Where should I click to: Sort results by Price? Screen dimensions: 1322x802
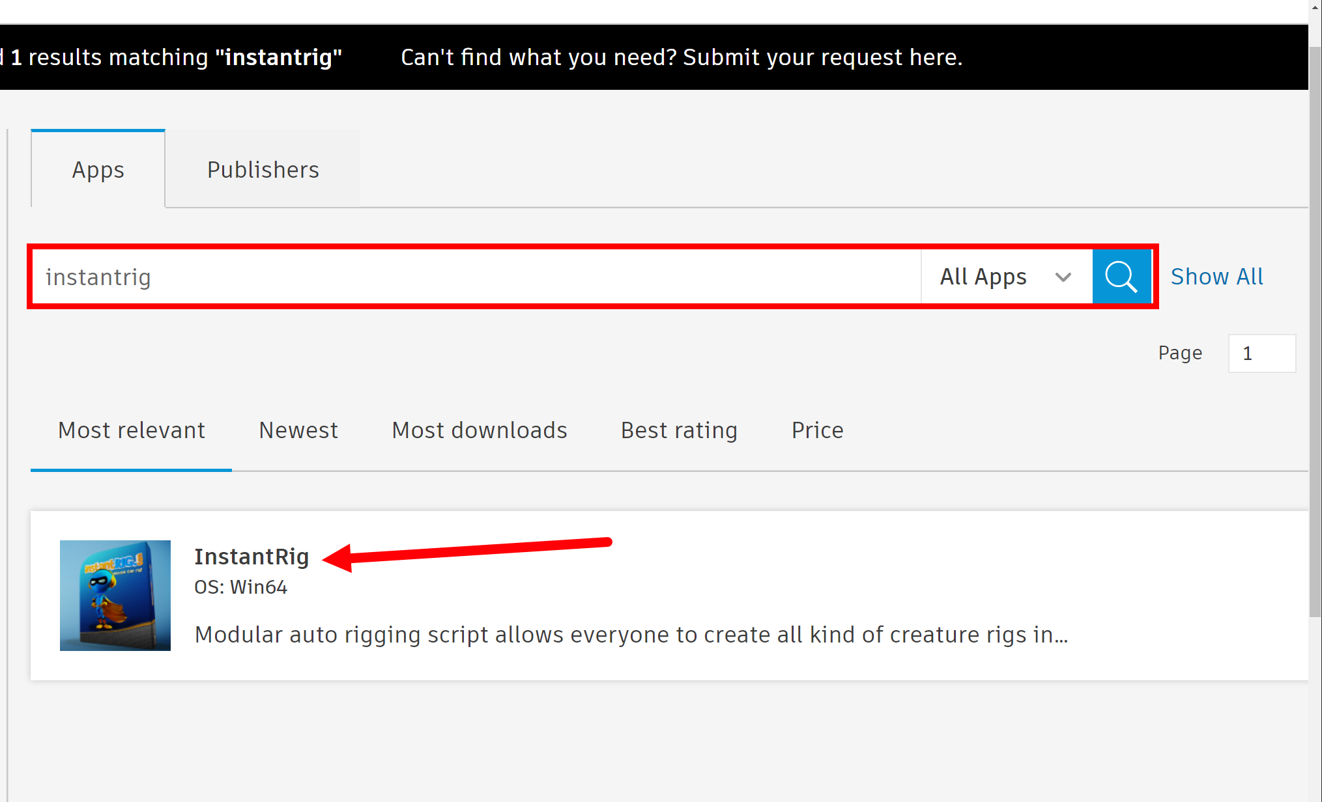click(817, 430)
